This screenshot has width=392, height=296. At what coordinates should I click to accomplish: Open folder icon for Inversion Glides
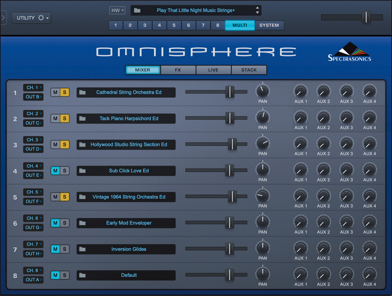pos(82,249)
